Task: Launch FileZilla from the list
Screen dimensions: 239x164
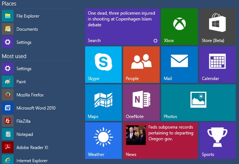Action: (x=39, y=121)
